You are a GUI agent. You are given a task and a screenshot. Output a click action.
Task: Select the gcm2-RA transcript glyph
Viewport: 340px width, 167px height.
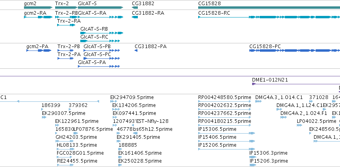[x=38, y=17]
